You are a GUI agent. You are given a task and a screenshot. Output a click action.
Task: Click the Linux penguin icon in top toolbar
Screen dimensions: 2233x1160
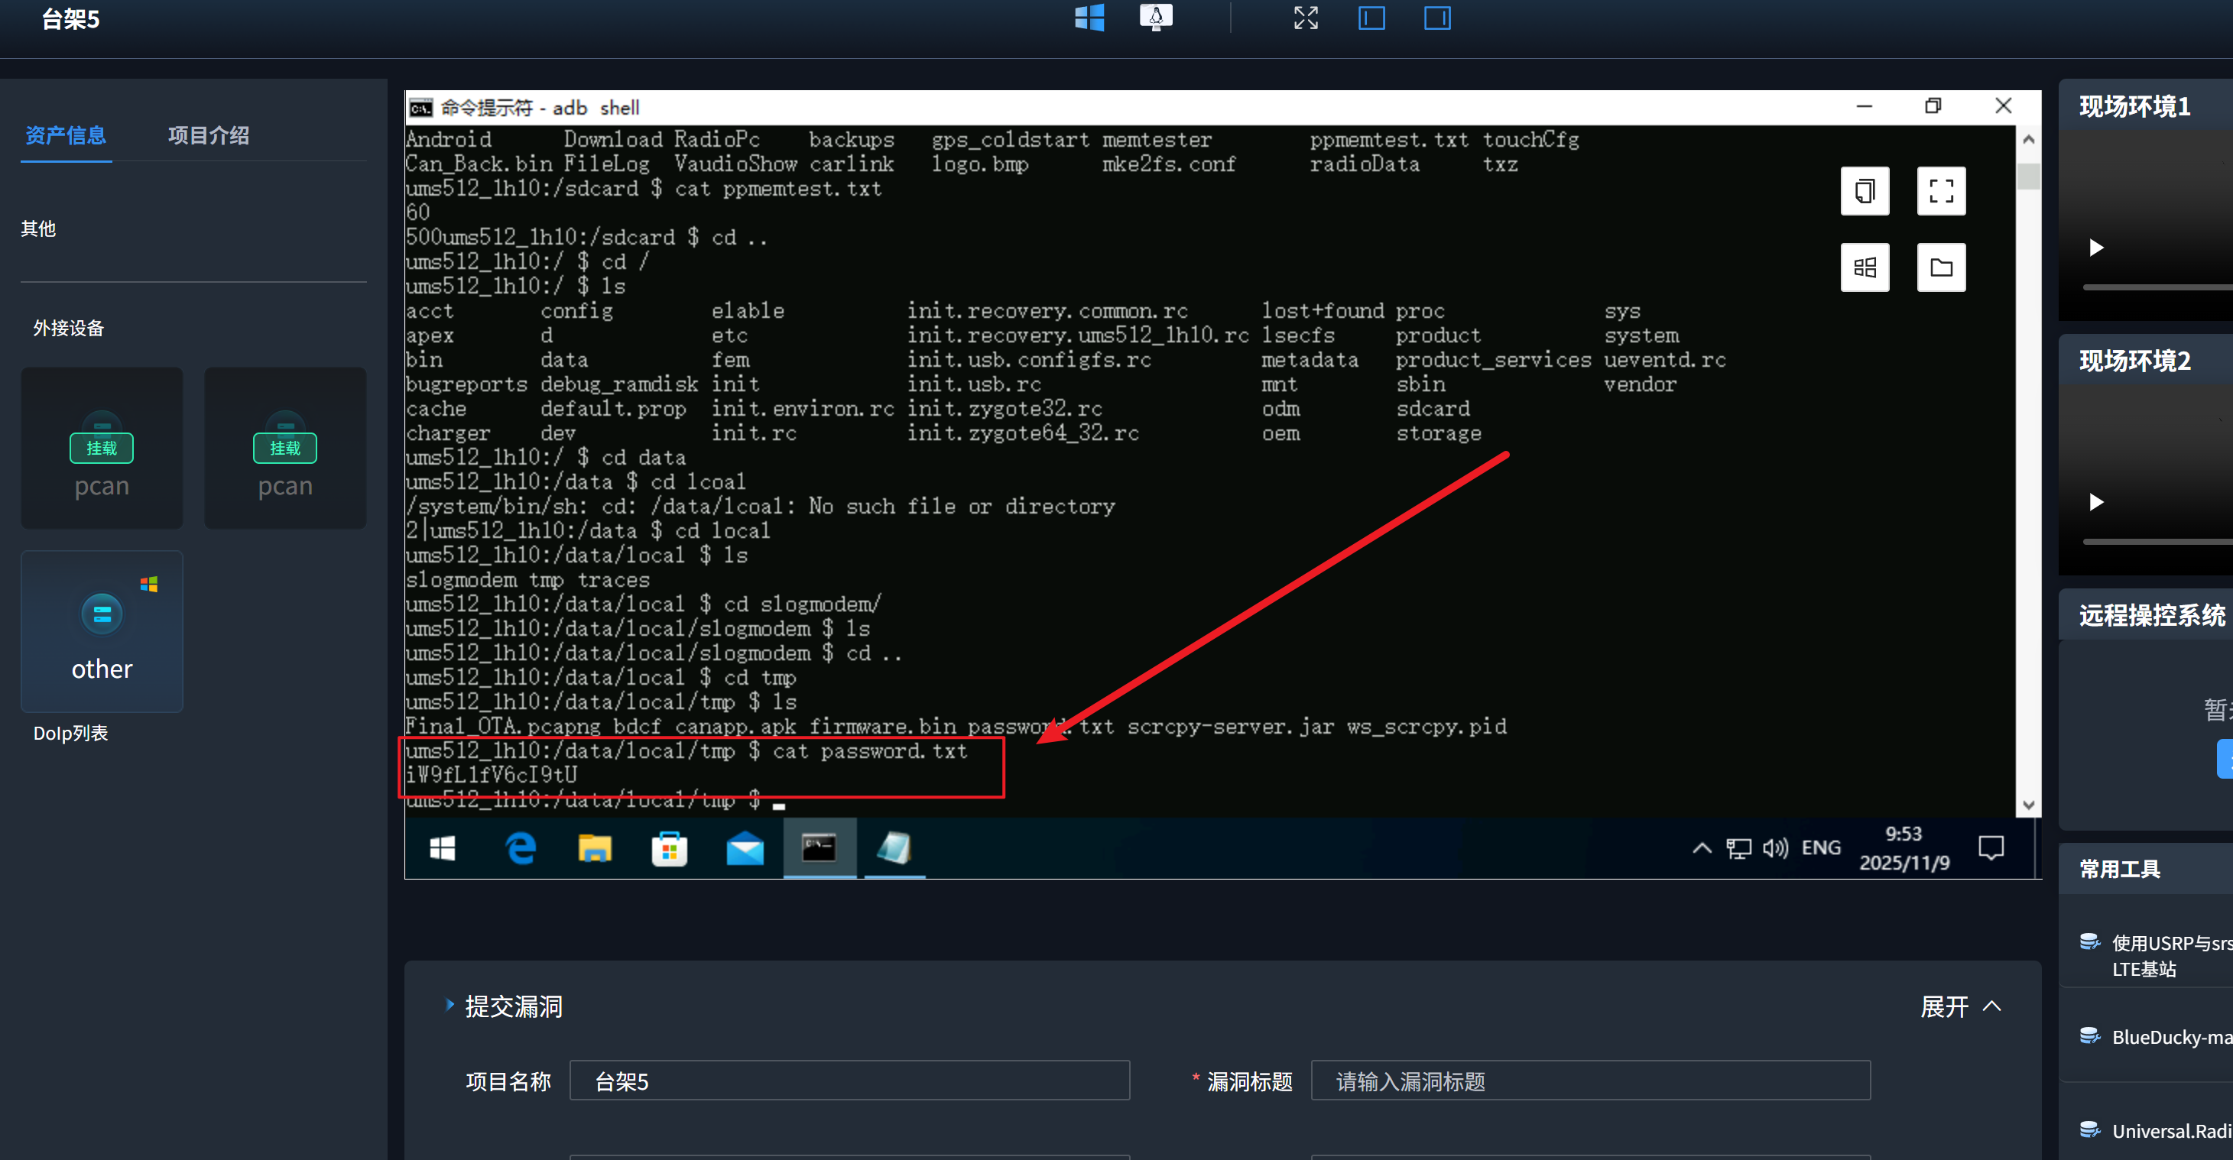(x=1156, y=18)
